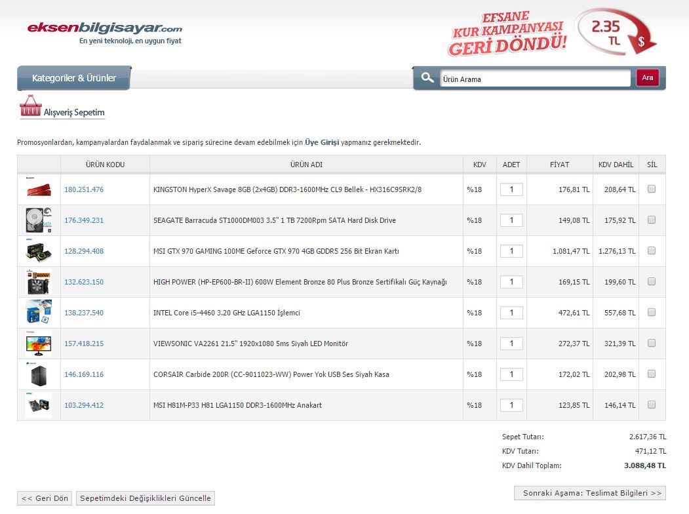Check delete box for Intel Core i5 row
Viewport: 689px width, 514px height.
click(x=652, y=312)
